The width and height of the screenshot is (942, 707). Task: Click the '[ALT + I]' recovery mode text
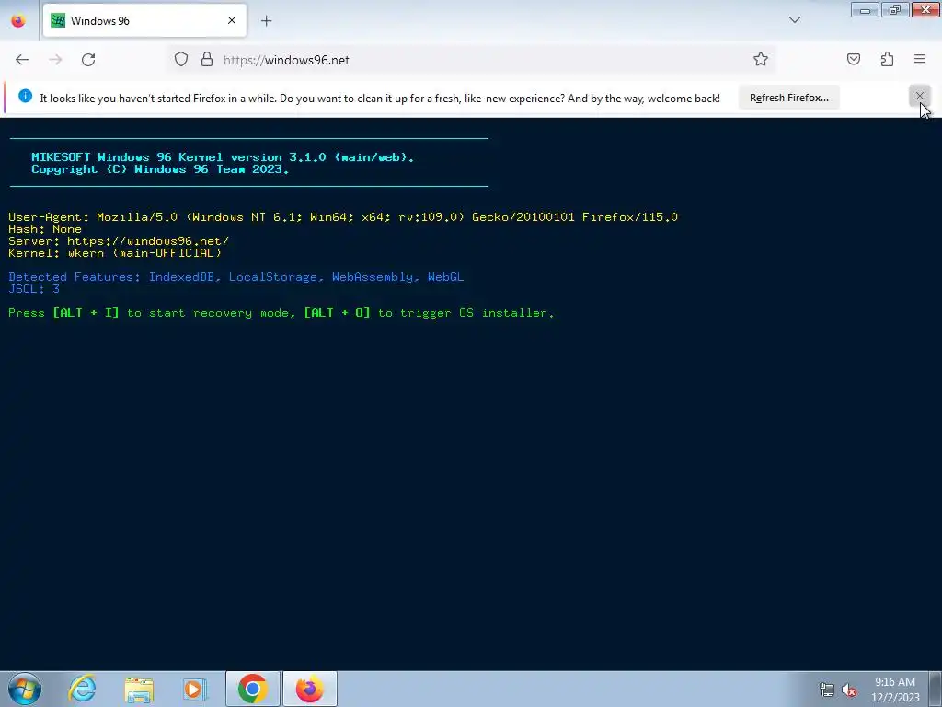click(x=86, y=313)
